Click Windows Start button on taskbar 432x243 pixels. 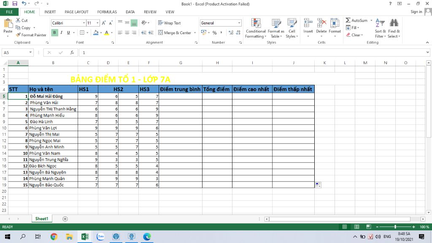pos(8,237)
